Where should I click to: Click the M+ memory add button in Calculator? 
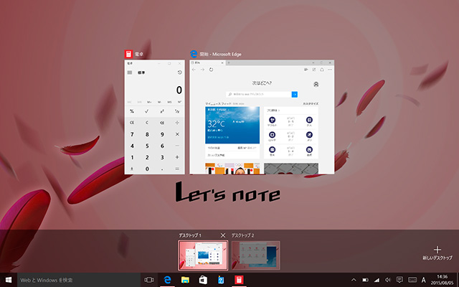149,102
